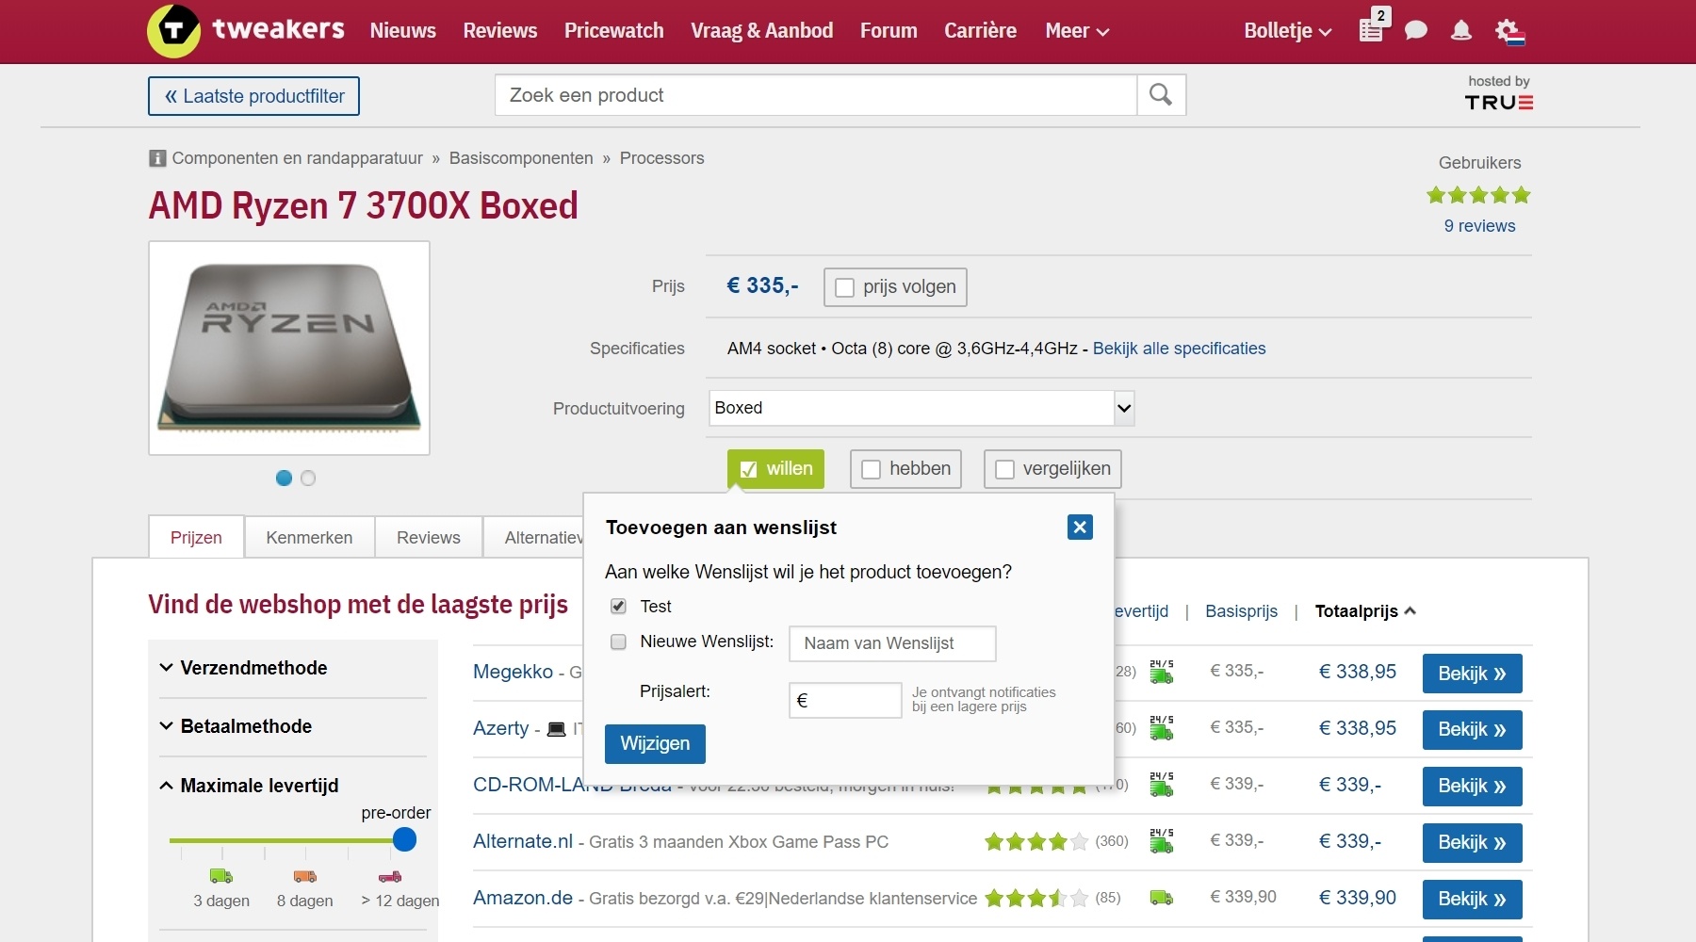Open the Processors breadcrumb link
This screenshot has width=1696, height=942.
click(x=661, y=158)
